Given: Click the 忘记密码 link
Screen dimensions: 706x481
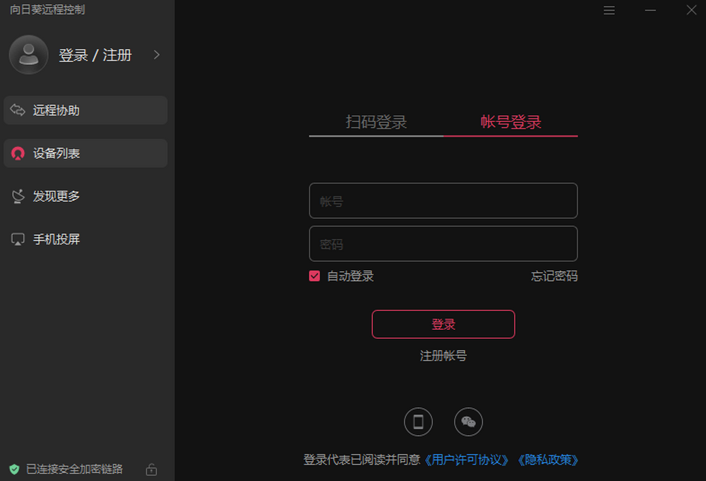Looking at the screenshot, I should pos(554,276).
